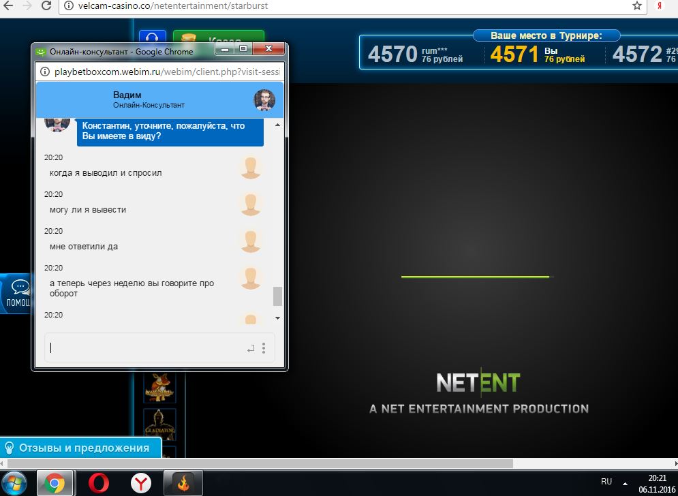Open the headset support button

pos(152,37)
